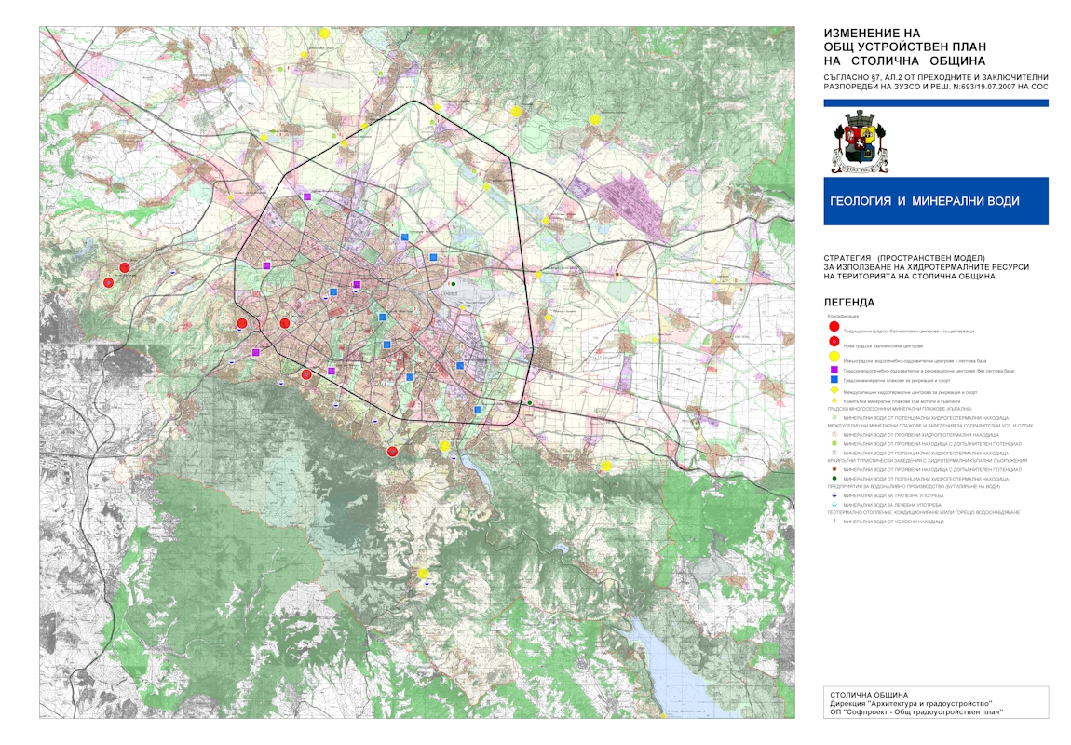Viewport: 1071px width, 745px height.
Task: Click legend label 'МИНЕРАЛНИ ВОДИ ЗА ТРАПЕЗНА УПОТРЕБА'
Action: pyautogui.click(x=893, y=495)
